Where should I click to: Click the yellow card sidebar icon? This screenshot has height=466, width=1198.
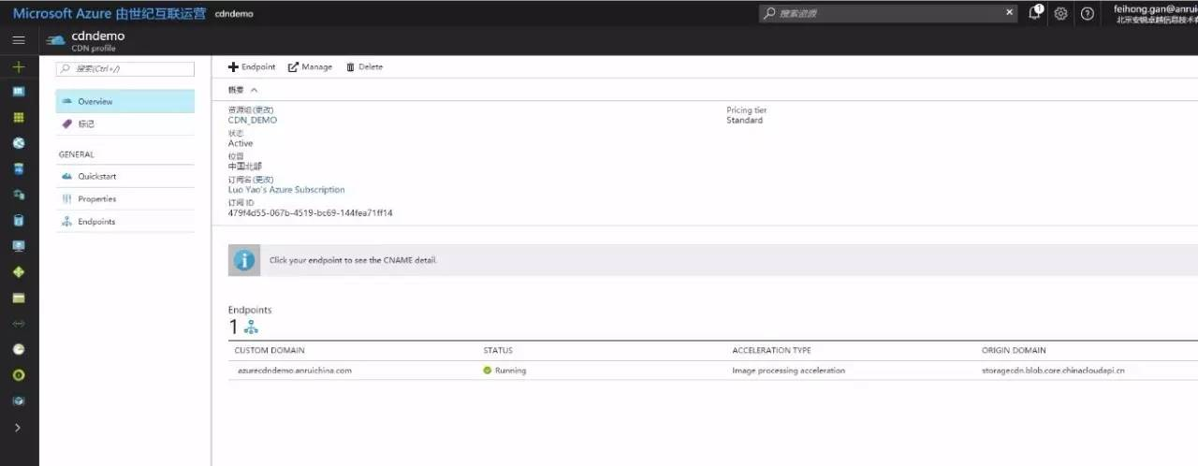[19, 298]
